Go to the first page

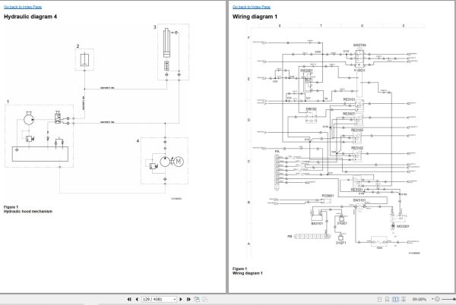(129, 299)
